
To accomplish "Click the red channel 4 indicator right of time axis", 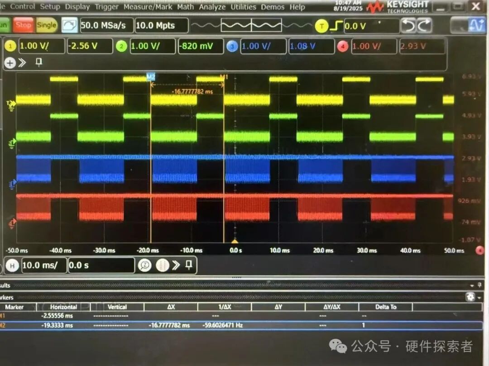I will [479, 250].
